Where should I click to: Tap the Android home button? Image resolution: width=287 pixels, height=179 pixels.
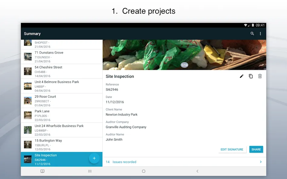coord(144,171)
